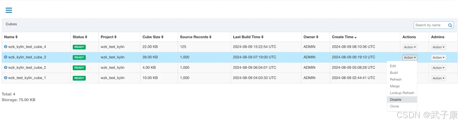This screenshot has width=459, height=123.
Task: Open Actions dropdown for wzk_kylin_test_cube_4
Action: [x=410, y=47]
